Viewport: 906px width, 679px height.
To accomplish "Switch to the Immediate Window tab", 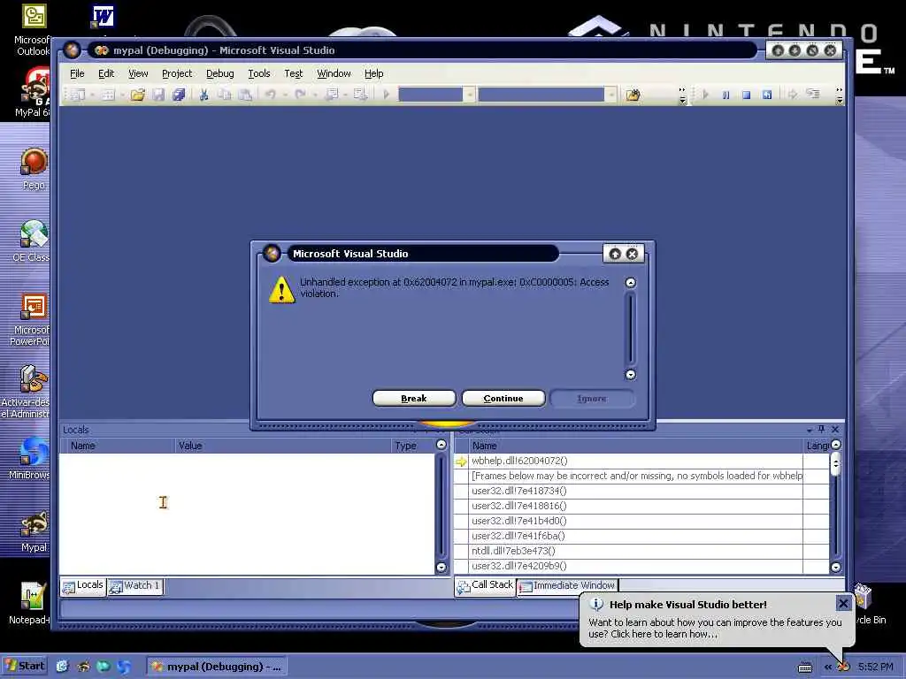I will pyautogui.click(x=567, y=586).
